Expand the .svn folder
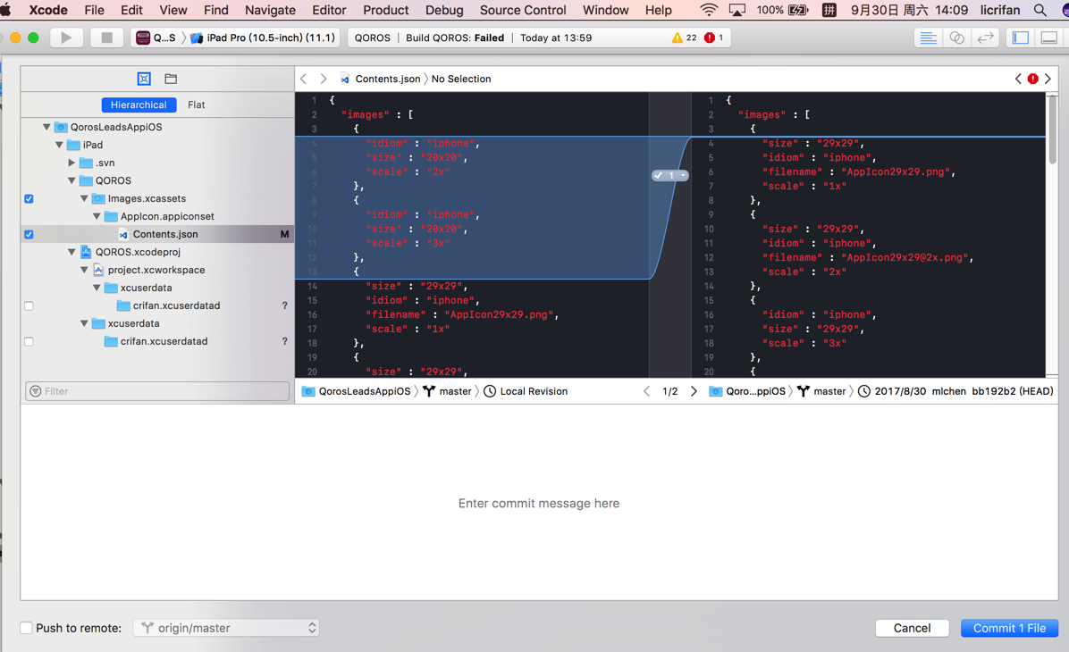 (x=72, y=163)
